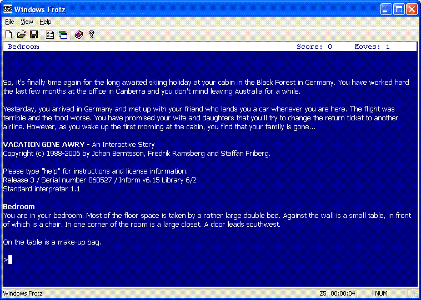Open scrollback window toolbar icon
Viewport: 421px width, 300px height.
[63, 35]
